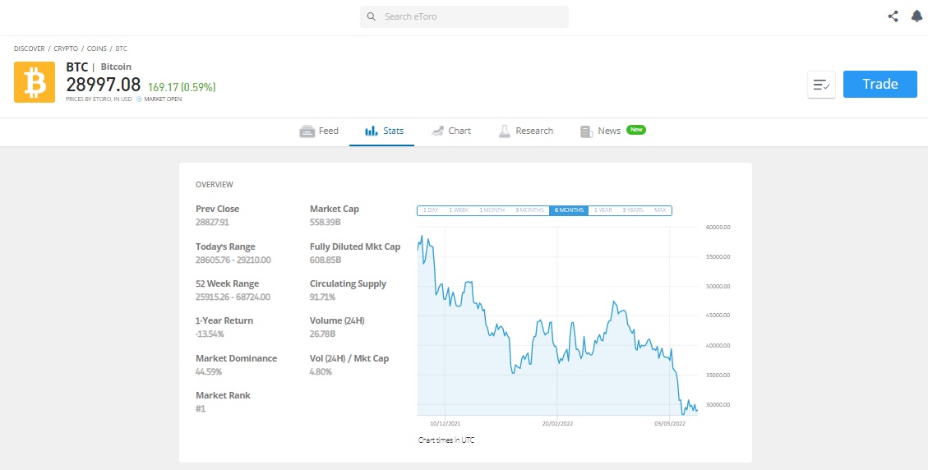The width and height of the screenshot is (928, 470).
Task: Click the 03/05/2022 chart date label
Action: click(669, 424)
